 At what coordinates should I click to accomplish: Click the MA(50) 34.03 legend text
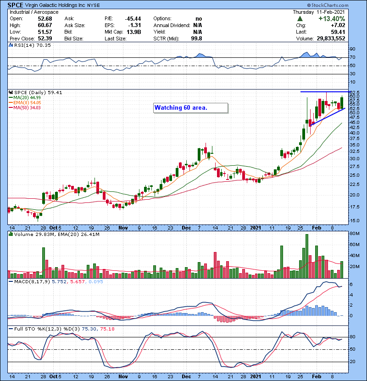point(27,108)
